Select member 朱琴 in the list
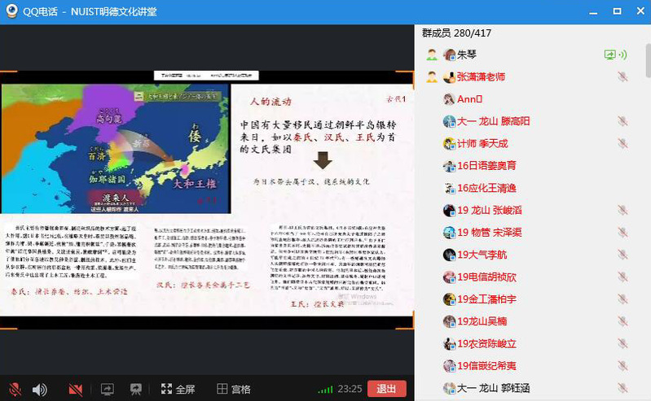 467,55
